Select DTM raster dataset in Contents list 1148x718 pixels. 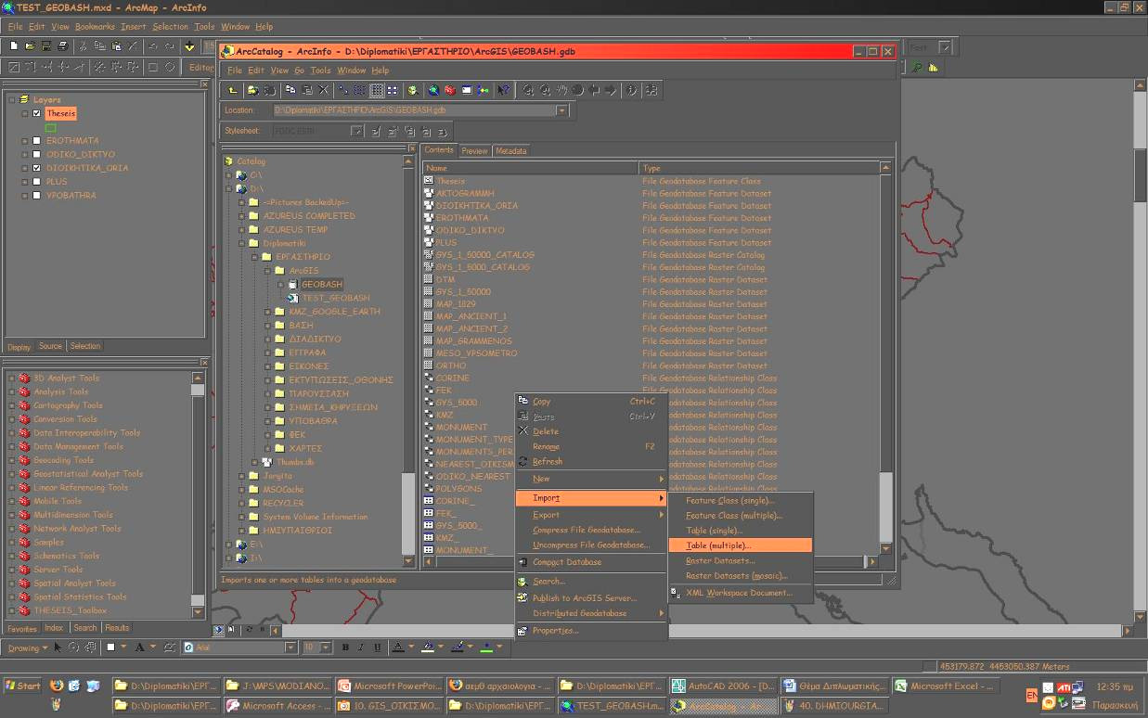click(x=445, y=279)
